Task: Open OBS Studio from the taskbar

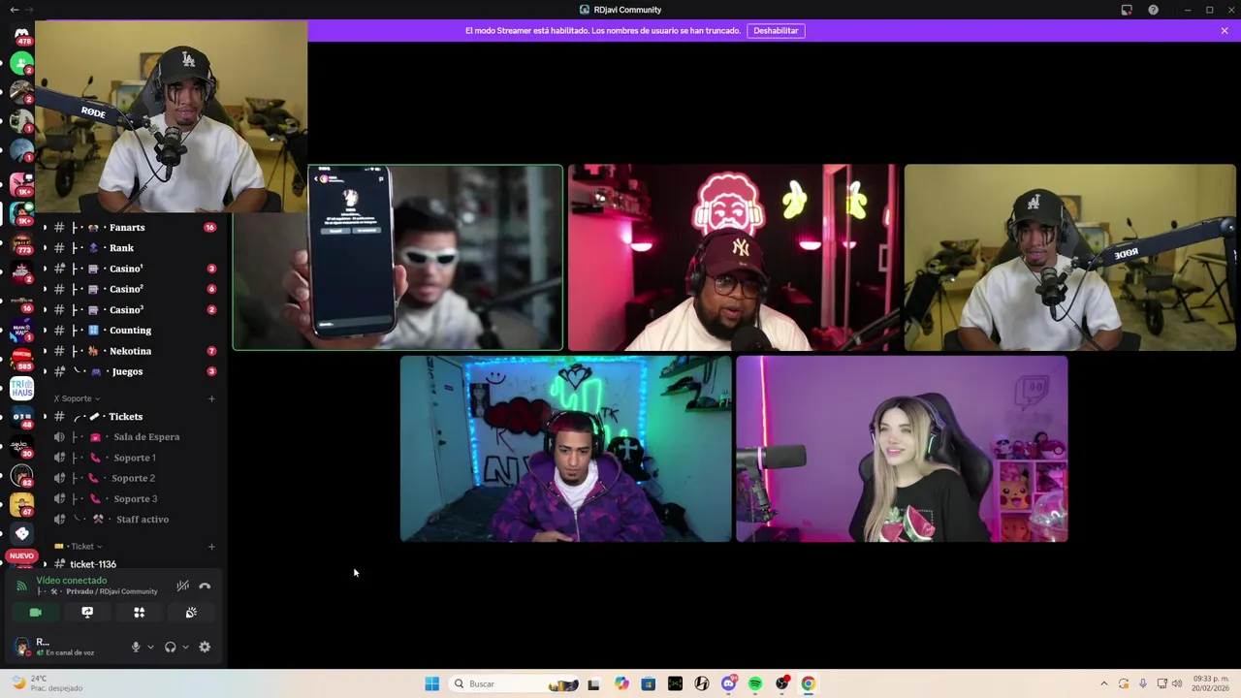Action: [781, 683]
